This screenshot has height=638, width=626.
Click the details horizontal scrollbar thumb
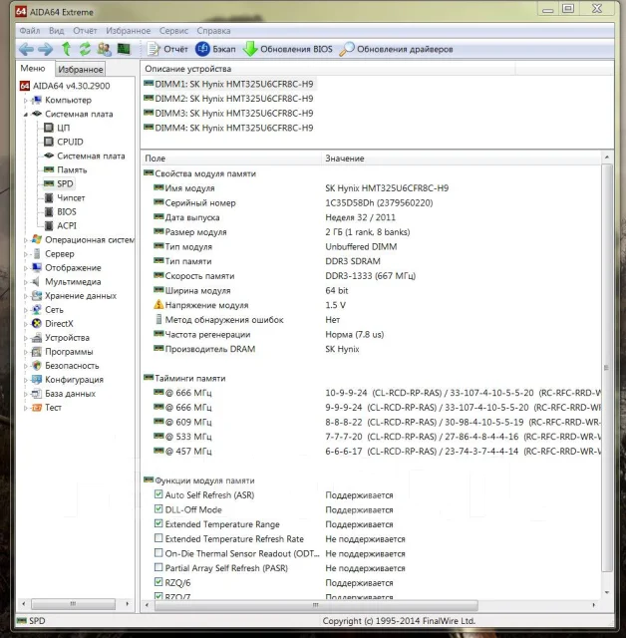click(316, 605)
